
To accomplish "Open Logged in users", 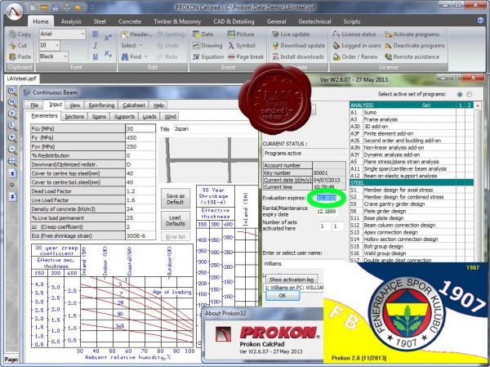I will click(357, 46).
